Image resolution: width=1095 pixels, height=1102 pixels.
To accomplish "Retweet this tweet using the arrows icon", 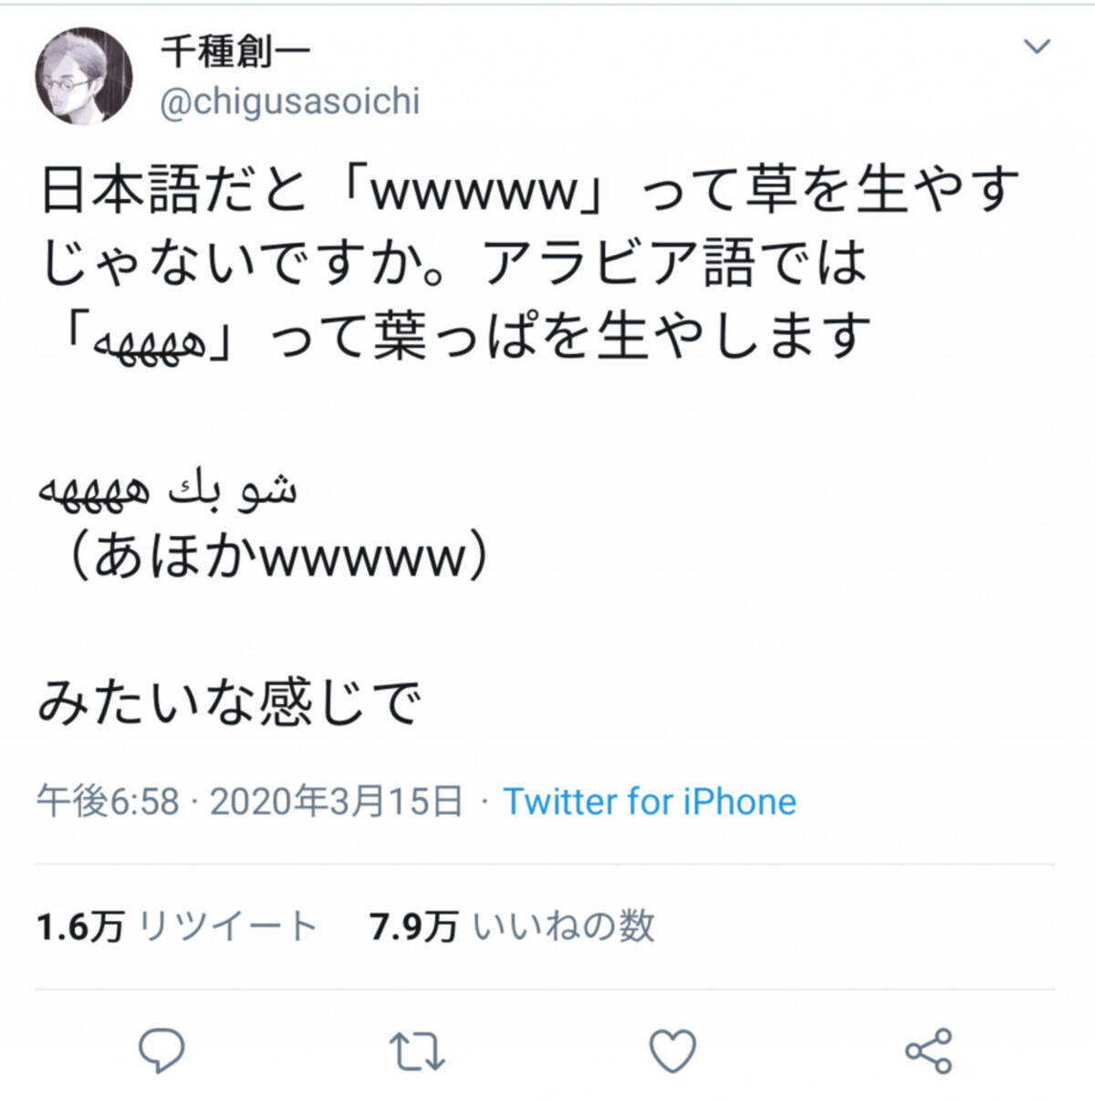I will pos(417,1051).
